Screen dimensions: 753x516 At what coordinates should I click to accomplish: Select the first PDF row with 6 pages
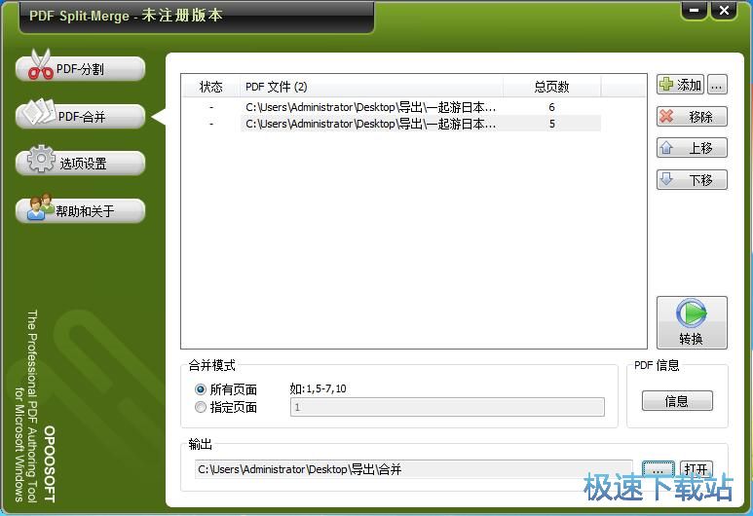pyautogui.click(x=392, y=107)
